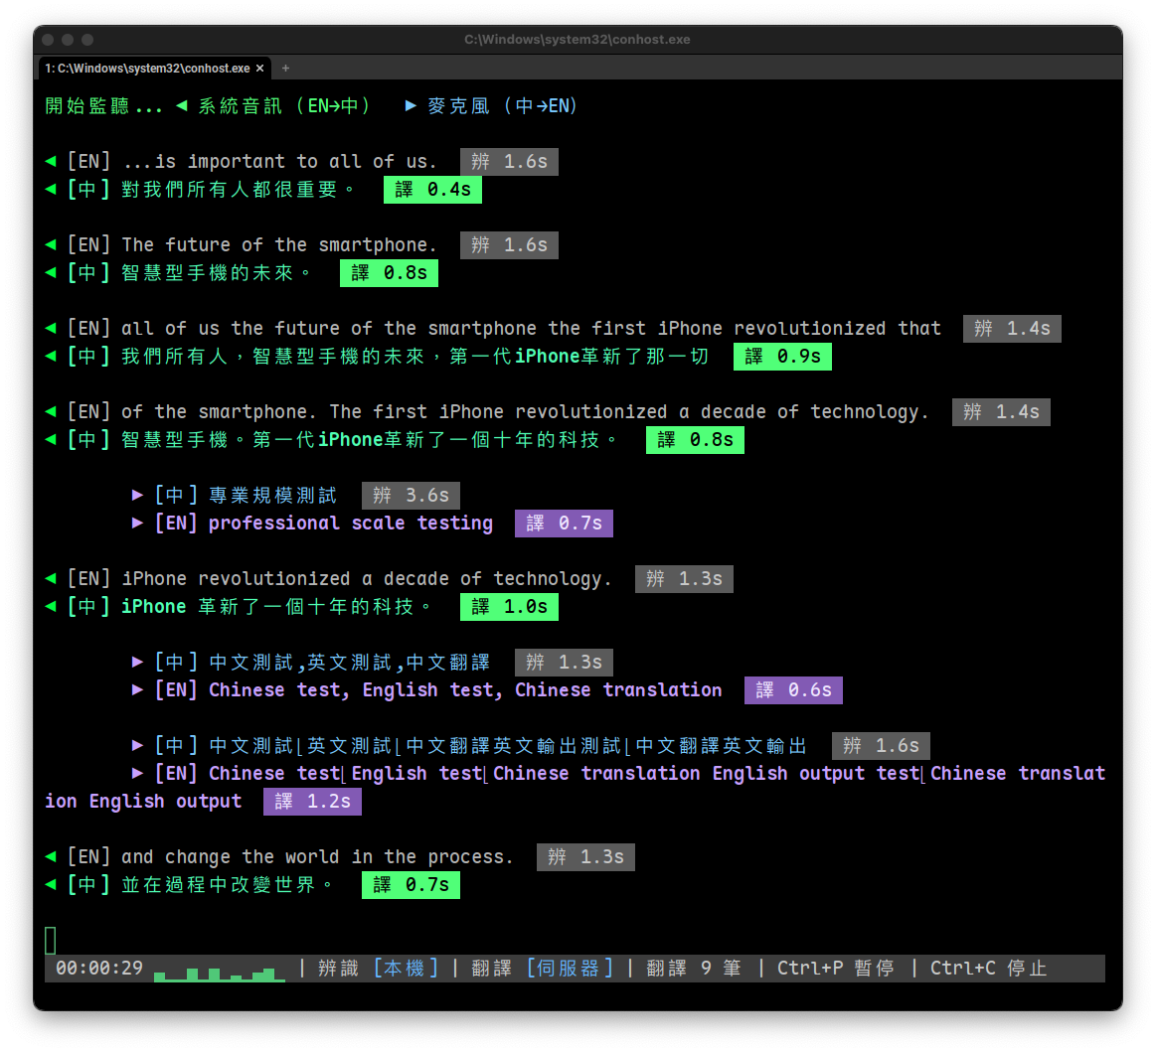The height and width of the screenshot is (1052, 1156).
Task: Click line 'professional scale testing'
Action: [351, 524]
